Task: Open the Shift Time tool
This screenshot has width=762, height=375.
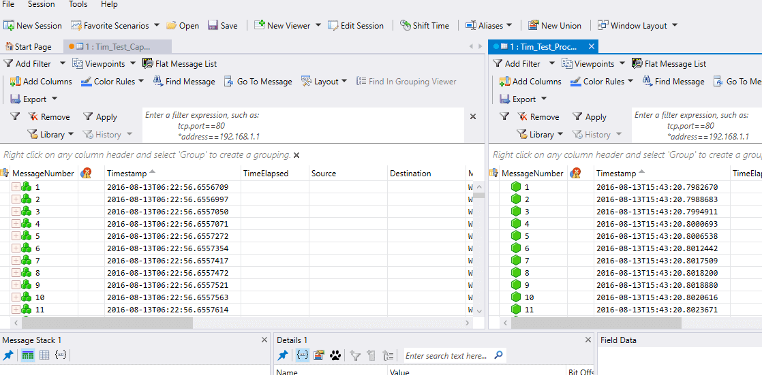Action: point(424,25)
